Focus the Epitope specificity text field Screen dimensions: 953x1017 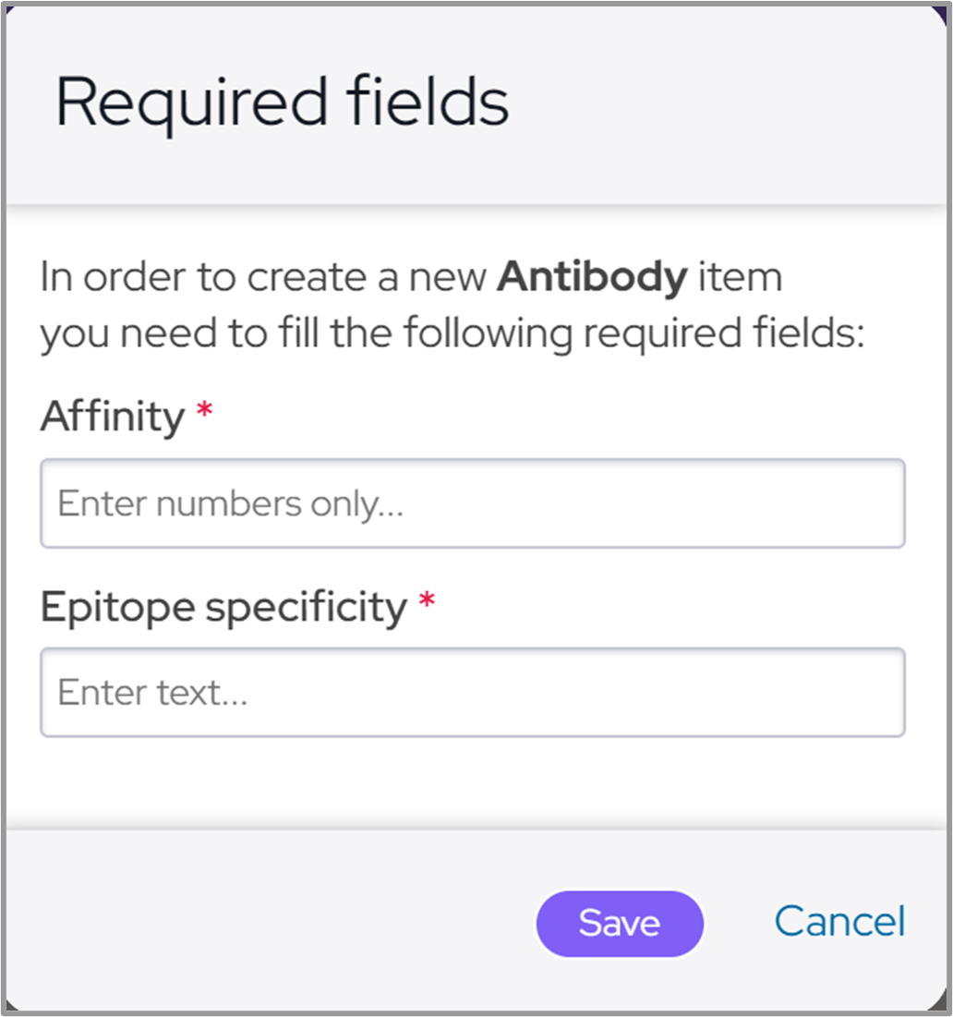(x=472, y=692)
